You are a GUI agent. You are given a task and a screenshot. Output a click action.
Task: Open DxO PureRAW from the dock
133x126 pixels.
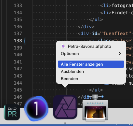[x=12, y=112]
